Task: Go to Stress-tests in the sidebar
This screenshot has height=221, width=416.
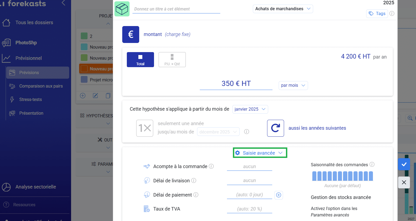Action: click(30, 99)
